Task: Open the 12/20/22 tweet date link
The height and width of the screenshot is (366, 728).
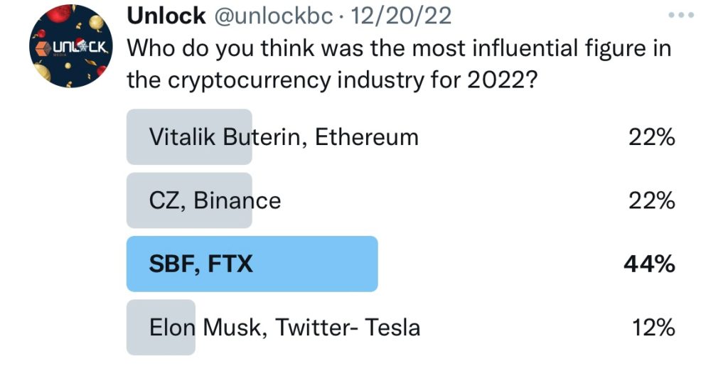Action: click(x=401, y=16)
